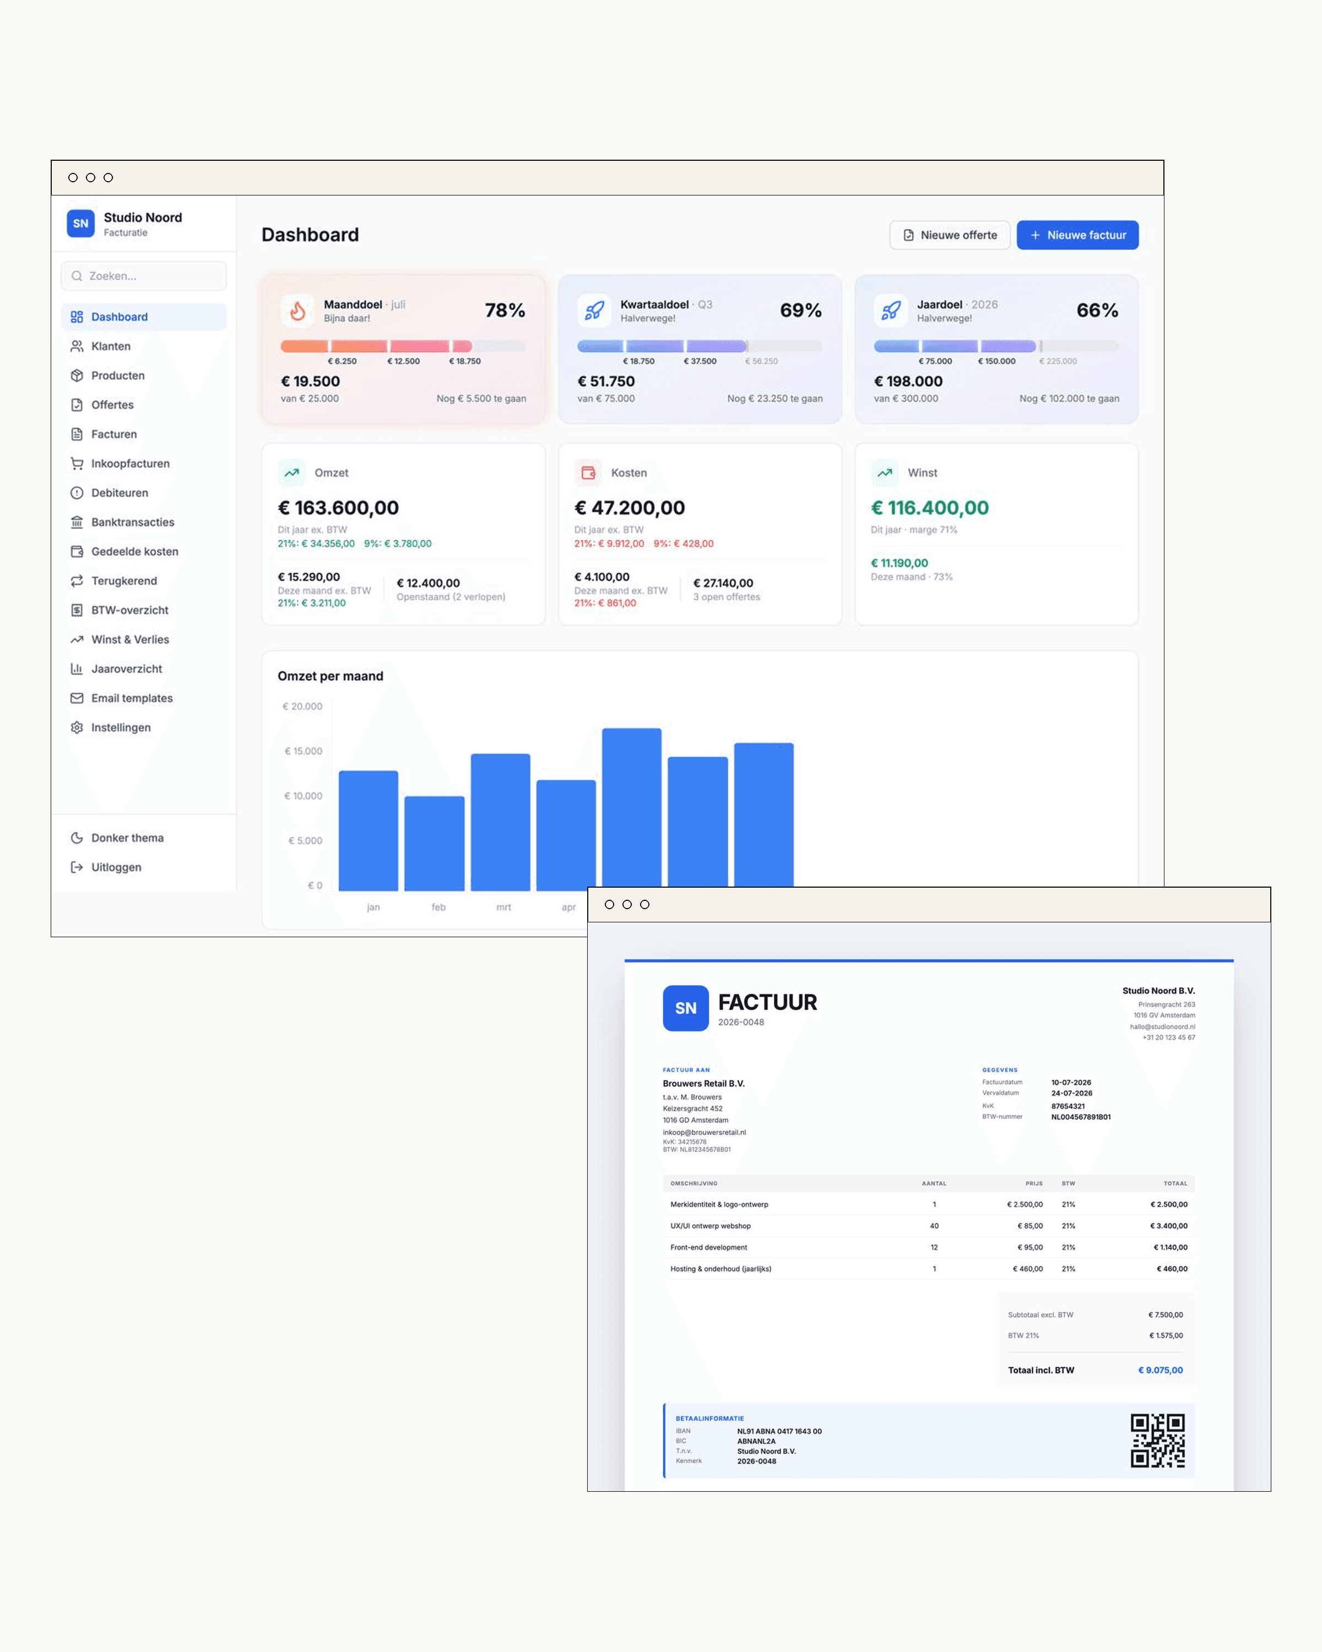Image resolution: width=1322 pixels, height=1652 pixels.
Task: Click invoice number 2026-0048 under FACTUUR
Action: pos(741,1022)
